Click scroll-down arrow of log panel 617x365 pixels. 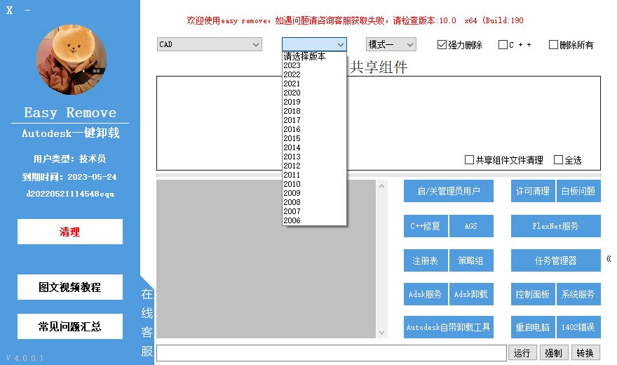coord(381,332)
